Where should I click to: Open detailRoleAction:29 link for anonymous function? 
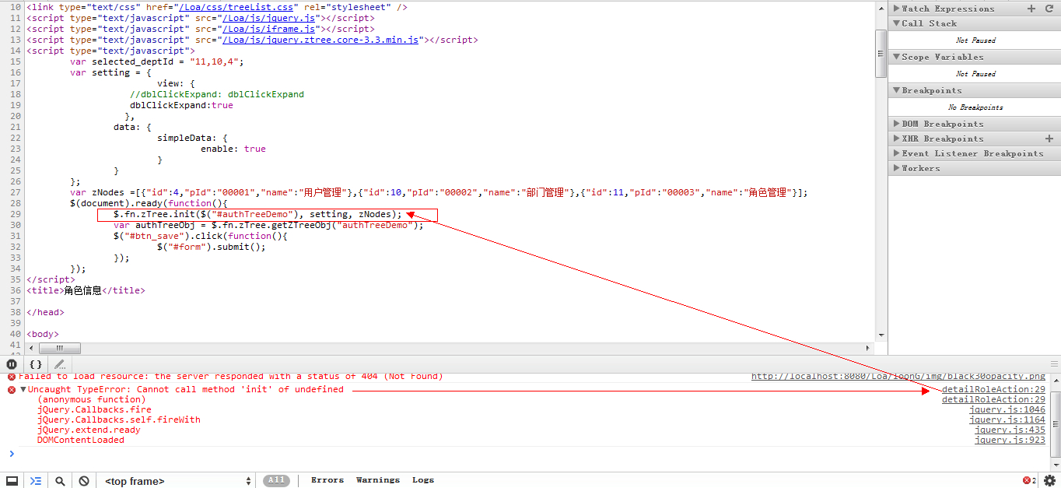[x=993, y=399]
